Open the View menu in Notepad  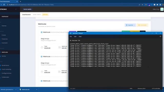pos(80,37)
